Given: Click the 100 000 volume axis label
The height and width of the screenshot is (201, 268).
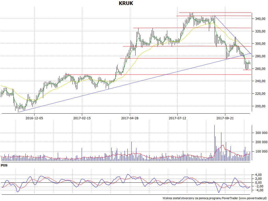Looking at the screenshot, I should point(261,152).
